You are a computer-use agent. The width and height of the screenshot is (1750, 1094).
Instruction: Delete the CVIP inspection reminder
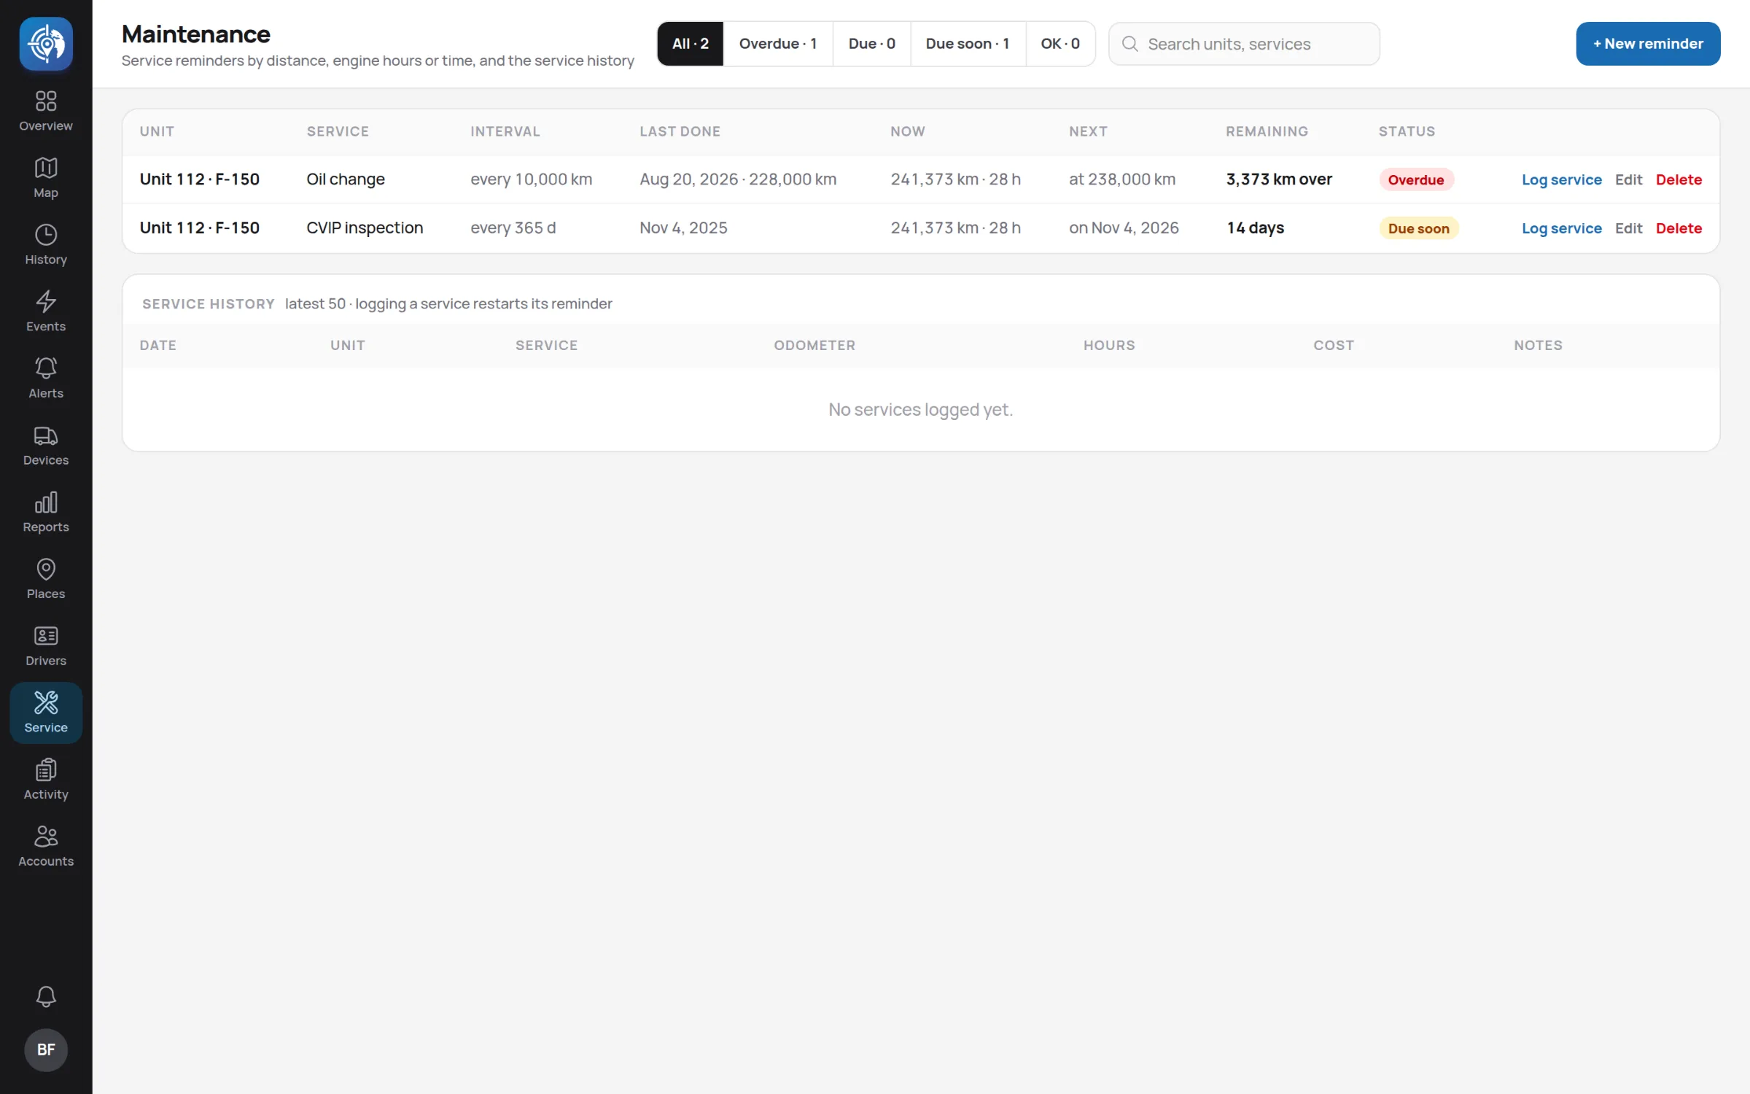[1679, 228]
